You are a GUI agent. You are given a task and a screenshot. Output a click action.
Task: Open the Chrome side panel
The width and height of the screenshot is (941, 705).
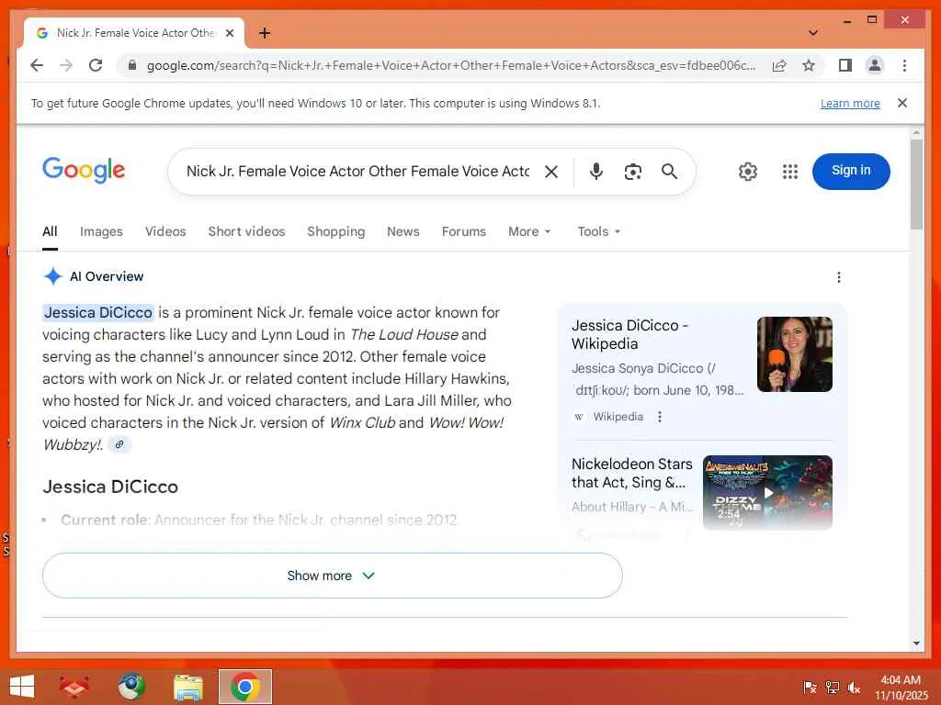[x=845, y=65]
